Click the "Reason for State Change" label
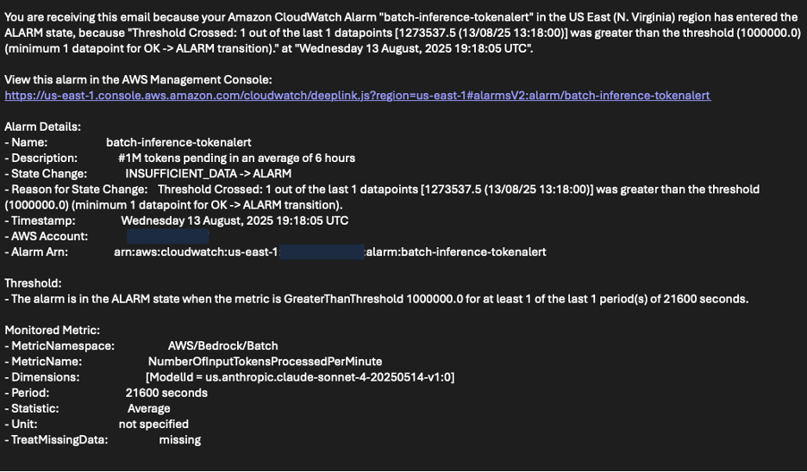Image resolution: width=807 pixels, height=472 pixels. (78, 189)
